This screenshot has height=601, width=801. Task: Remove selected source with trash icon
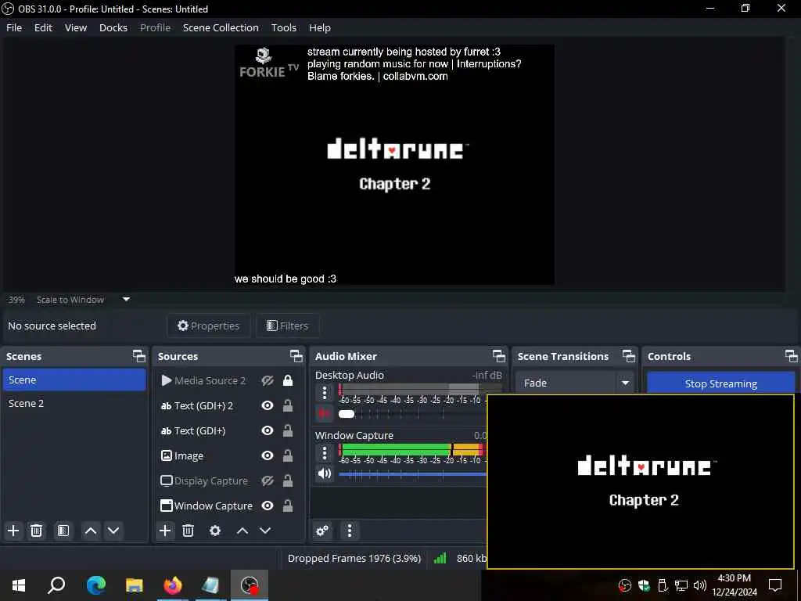(188, 531)
